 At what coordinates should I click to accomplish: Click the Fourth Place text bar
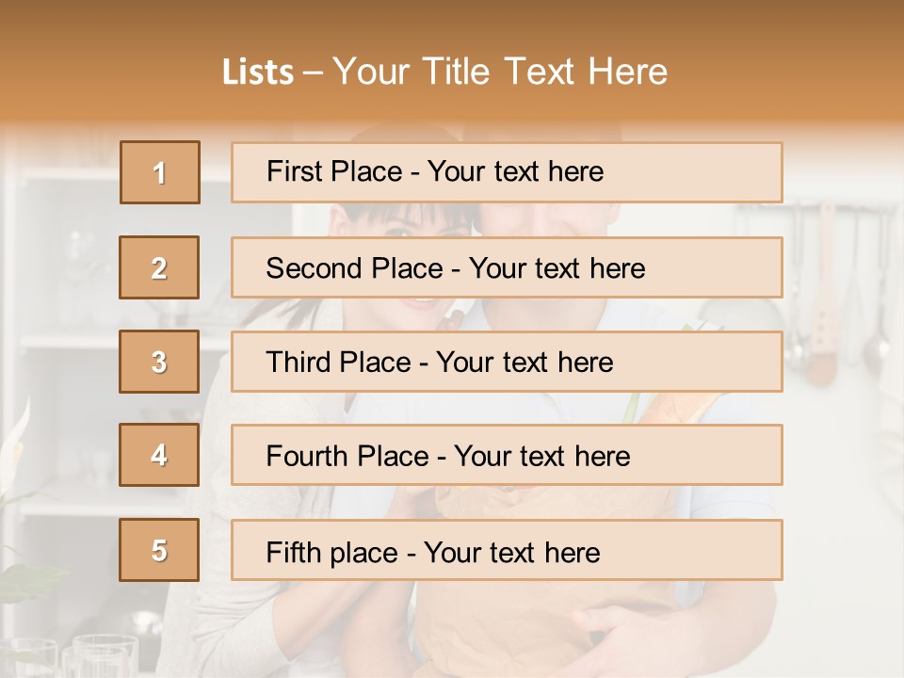click(x=507, y=456)
